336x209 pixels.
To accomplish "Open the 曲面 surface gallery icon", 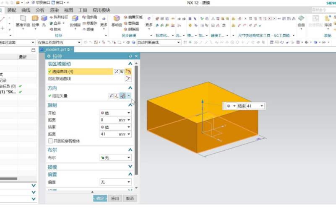I will click(301, 18).
